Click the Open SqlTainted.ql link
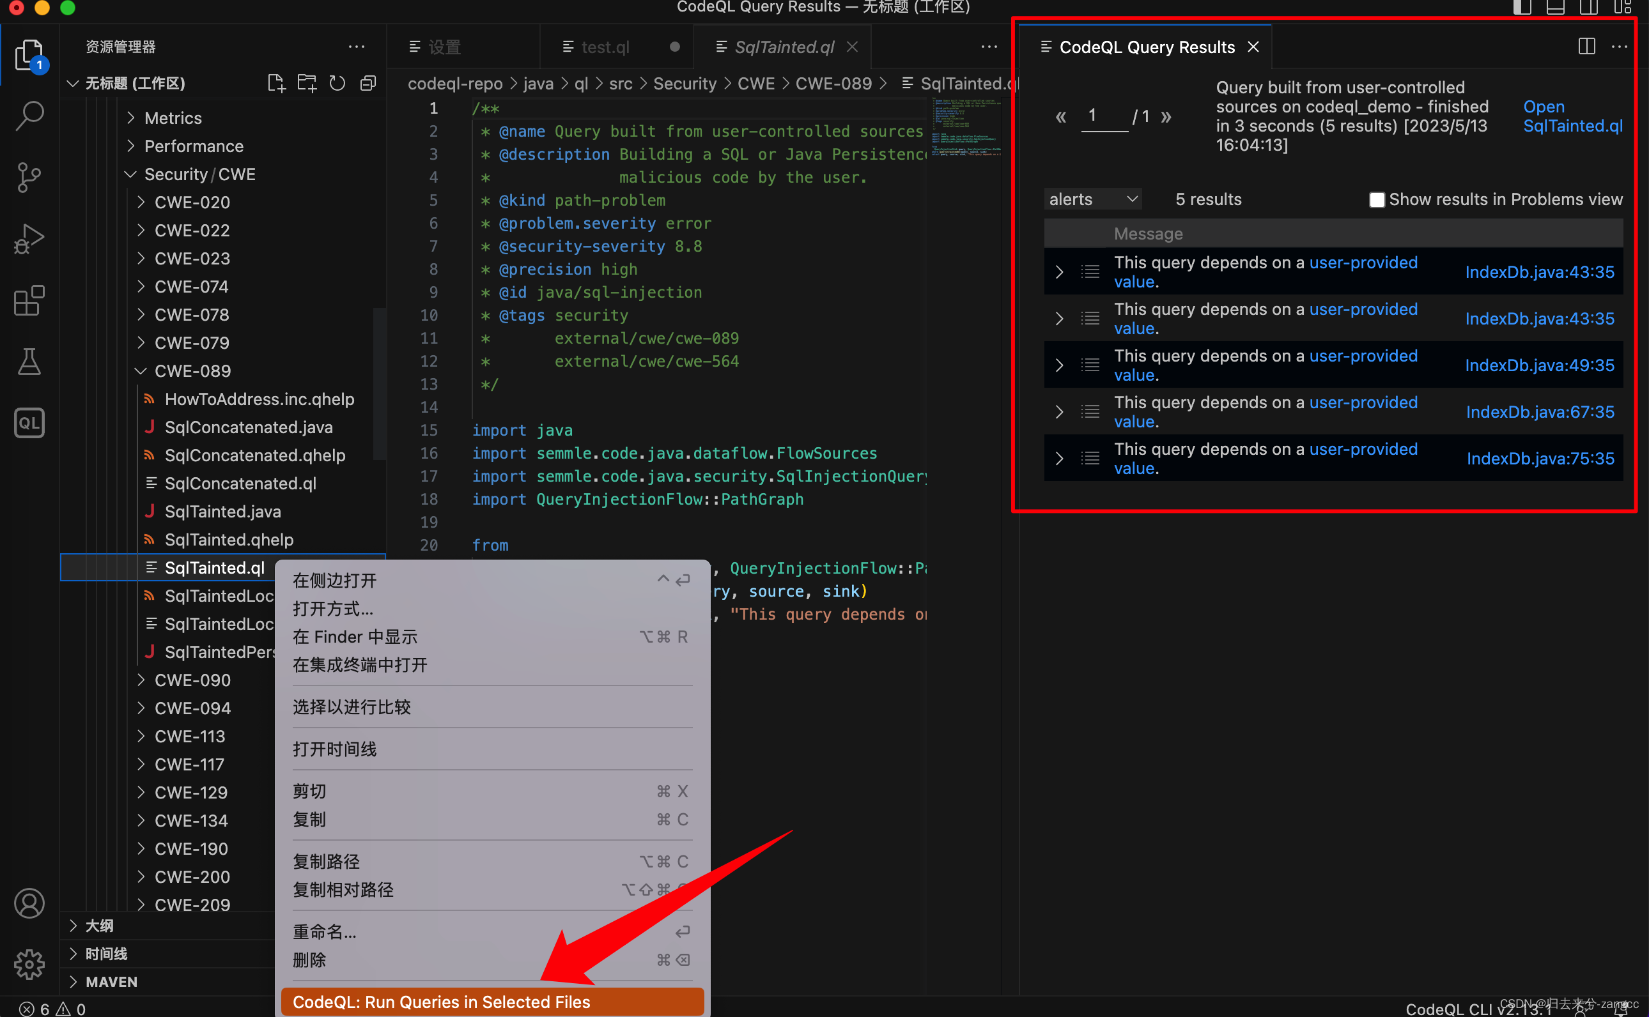Viewport: 1649px width, 1017px height. pyautogui.click(x=1572, y=116)
